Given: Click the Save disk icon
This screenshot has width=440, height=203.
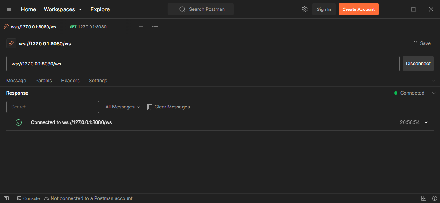Looking at the screenshot, I should click(414, 43).
